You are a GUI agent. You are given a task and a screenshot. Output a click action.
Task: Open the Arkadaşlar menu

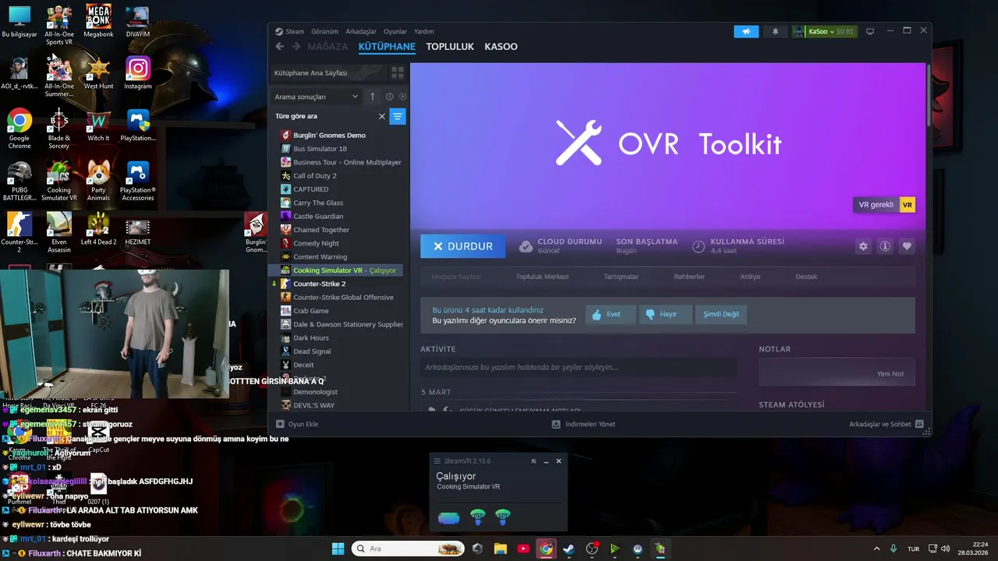(x=360, y=31)
